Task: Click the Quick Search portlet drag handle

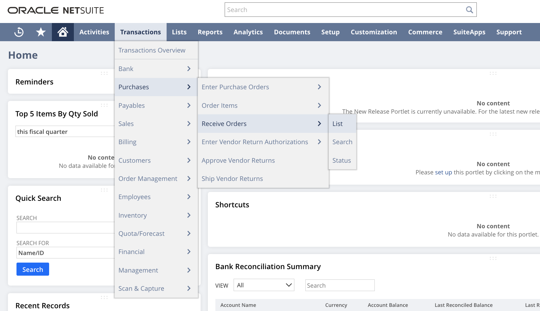Action: [104, 190]
